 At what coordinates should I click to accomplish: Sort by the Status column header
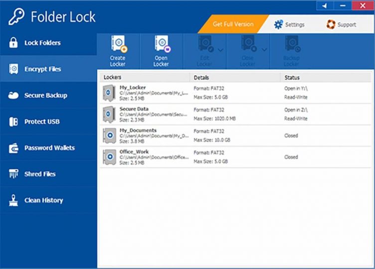[292, 78]
